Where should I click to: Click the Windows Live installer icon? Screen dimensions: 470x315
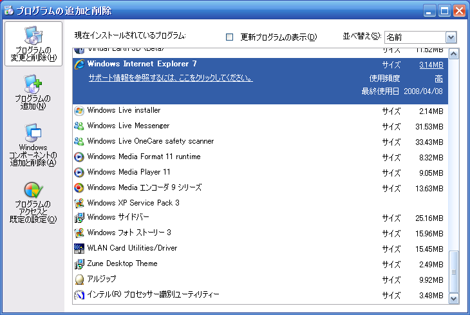79,111
